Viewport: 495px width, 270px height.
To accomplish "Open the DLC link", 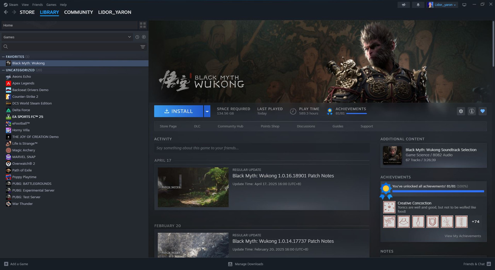I will [x=197, y=126].
